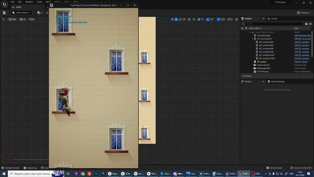
Task: Open camera speed setting in viewport
Action: point(230,20)
